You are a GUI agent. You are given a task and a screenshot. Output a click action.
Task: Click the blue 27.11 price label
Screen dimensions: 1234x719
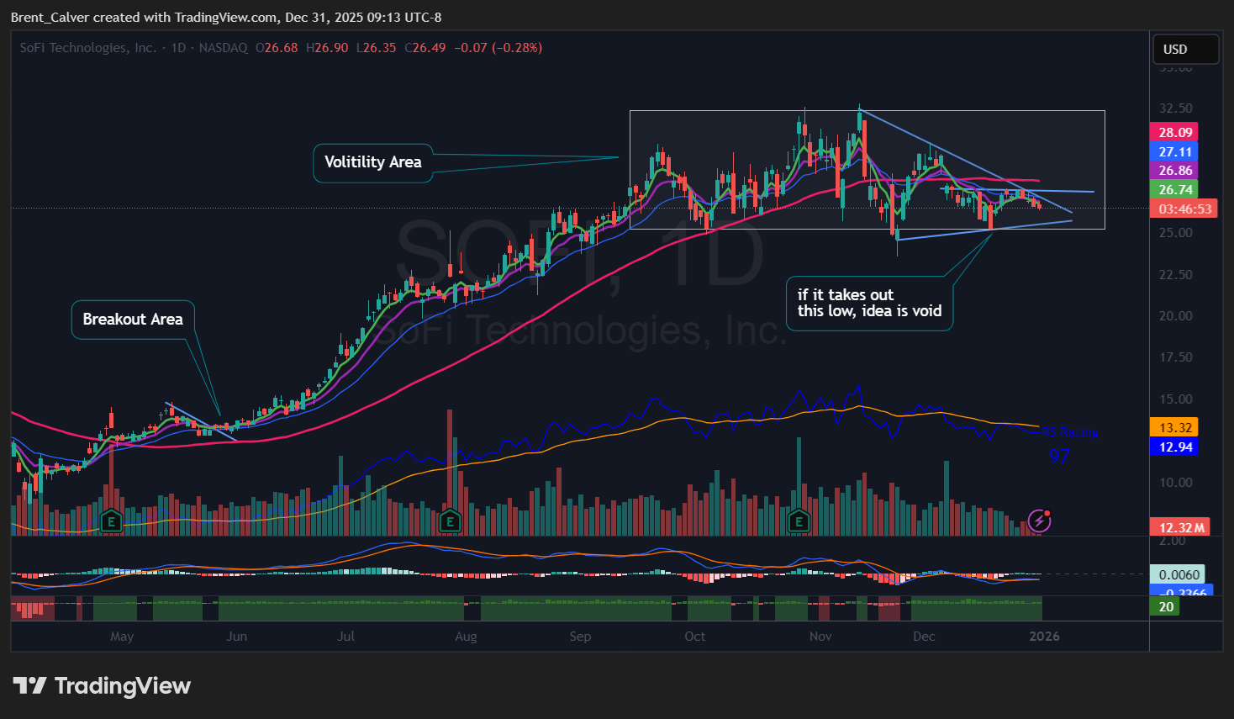point(1174,151)
